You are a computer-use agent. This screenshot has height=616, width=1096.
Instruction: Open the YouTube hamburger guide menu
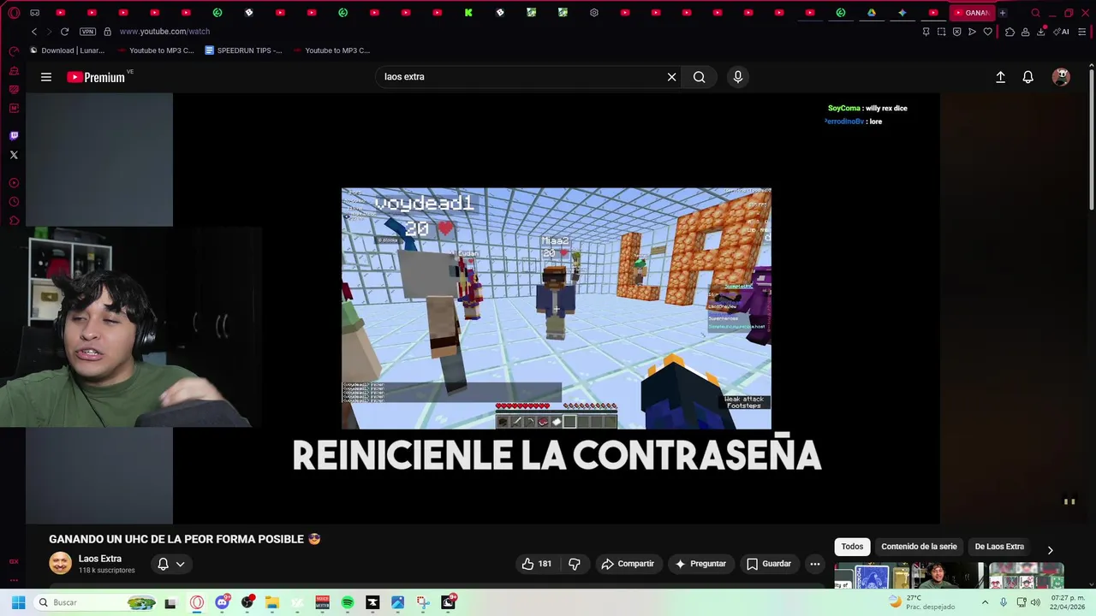pos(46,77)
